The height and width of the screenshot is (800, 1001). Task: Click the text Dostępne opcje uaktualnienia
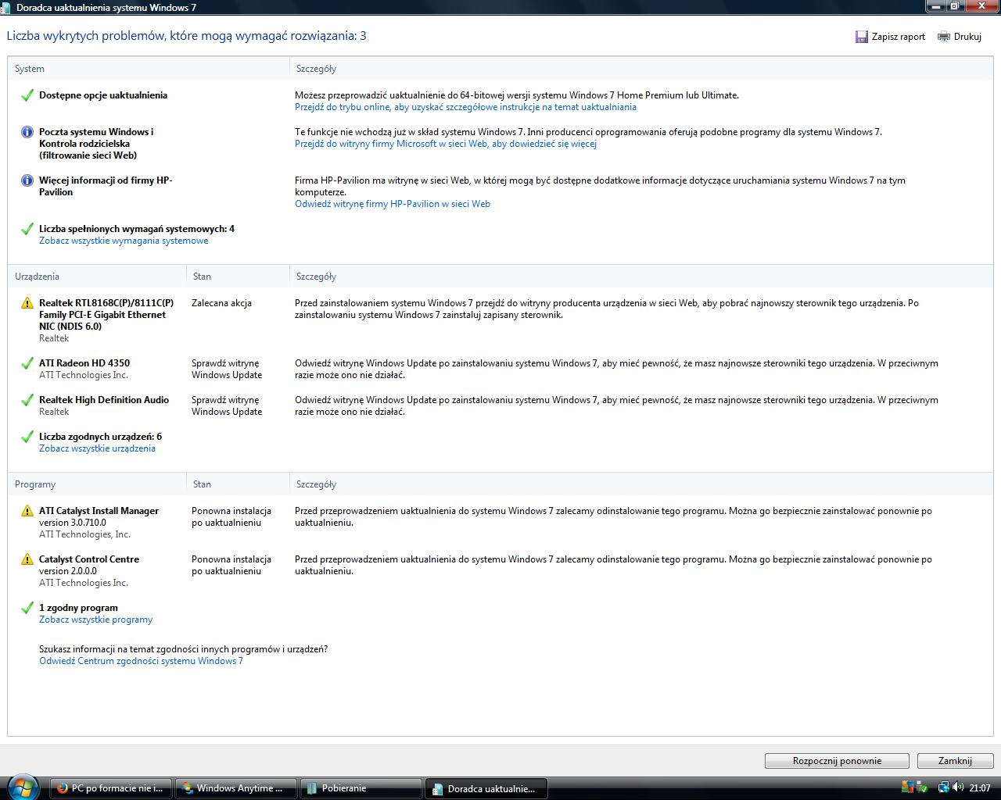(103, 95)
